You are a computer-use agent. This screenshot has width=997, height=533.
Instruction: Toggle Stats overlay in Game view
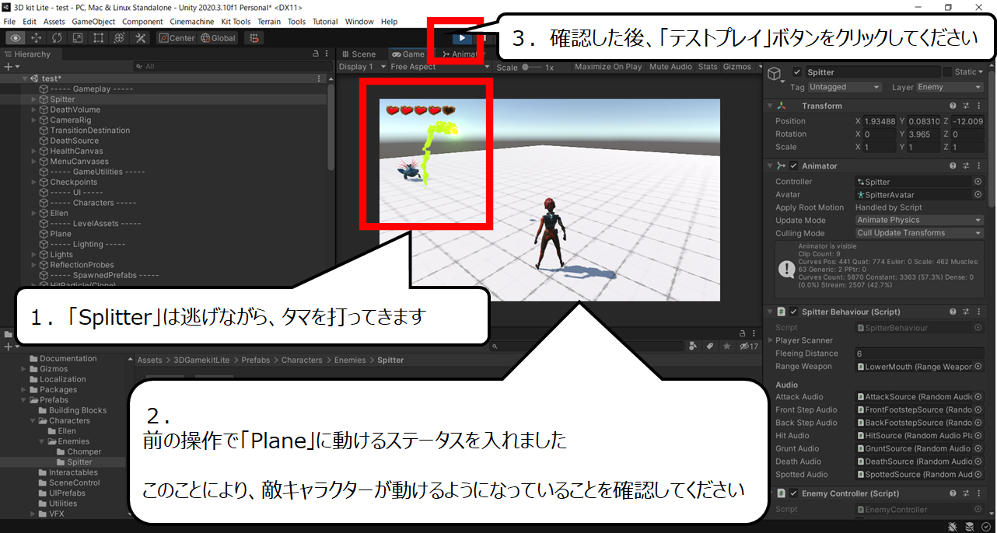[708, 67]
